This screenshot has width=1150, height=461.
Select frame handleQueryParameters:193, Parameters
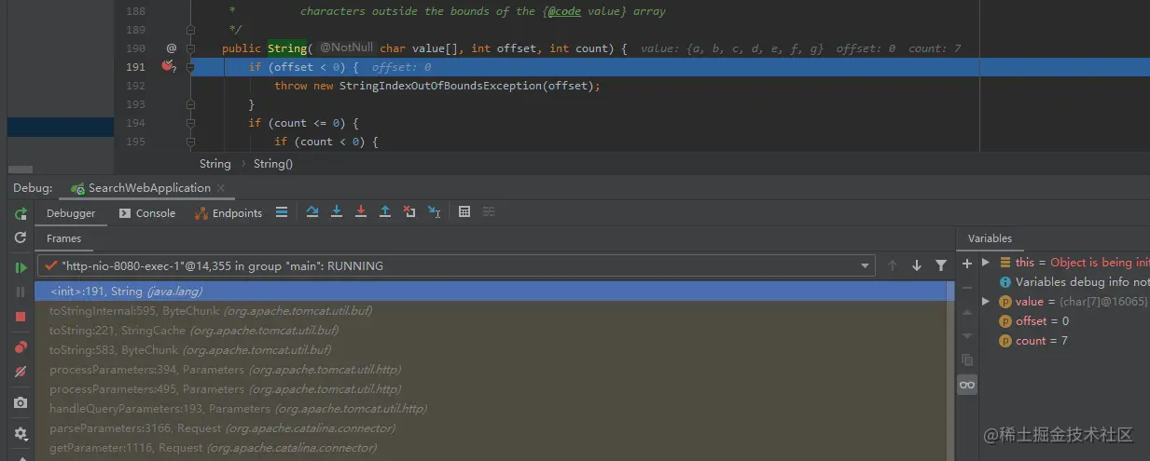coord(492,409)
